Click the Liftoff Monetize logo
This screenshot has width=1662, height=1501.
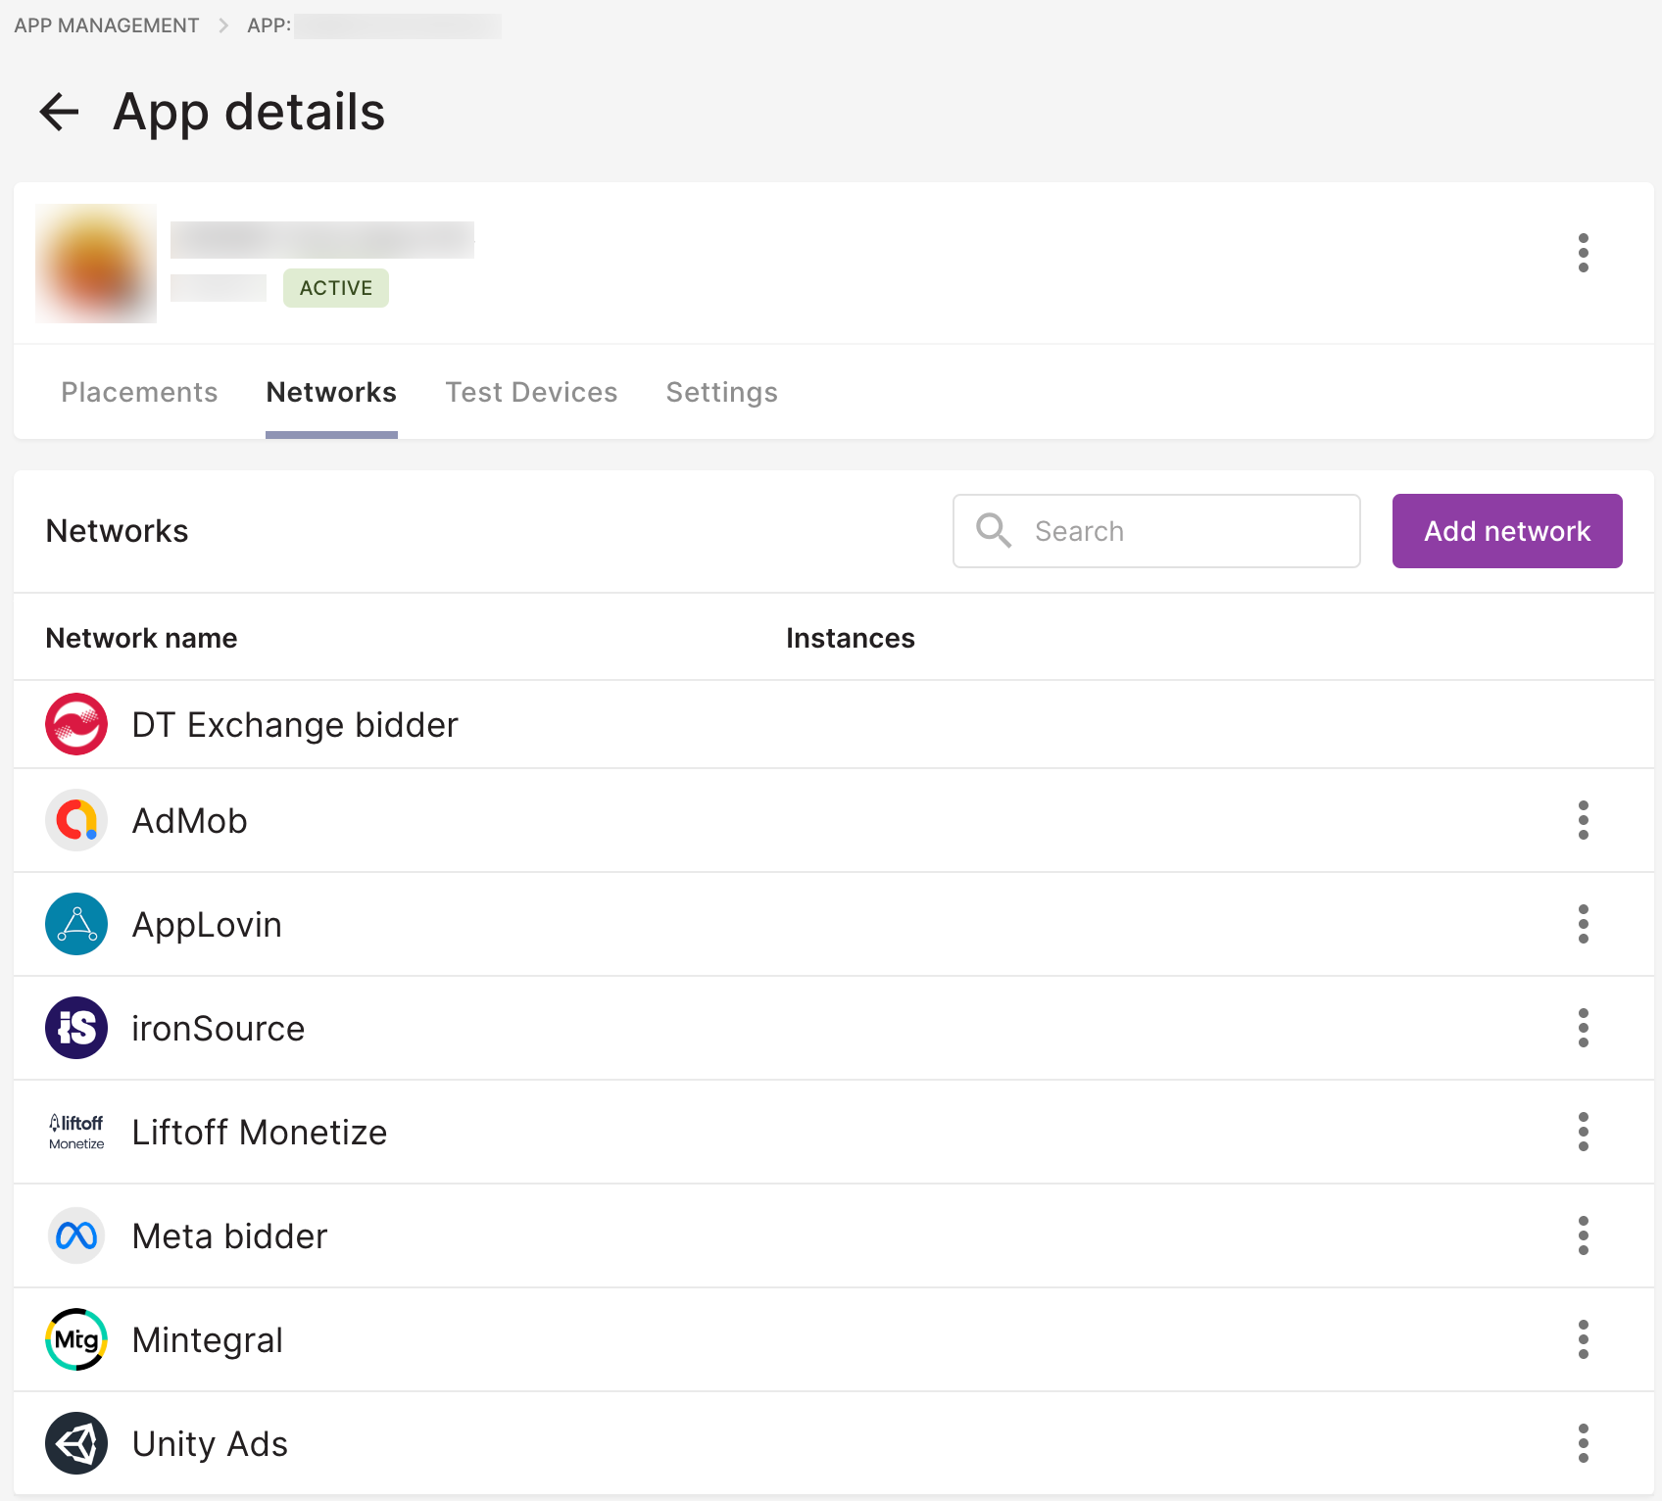(76, 1132)
